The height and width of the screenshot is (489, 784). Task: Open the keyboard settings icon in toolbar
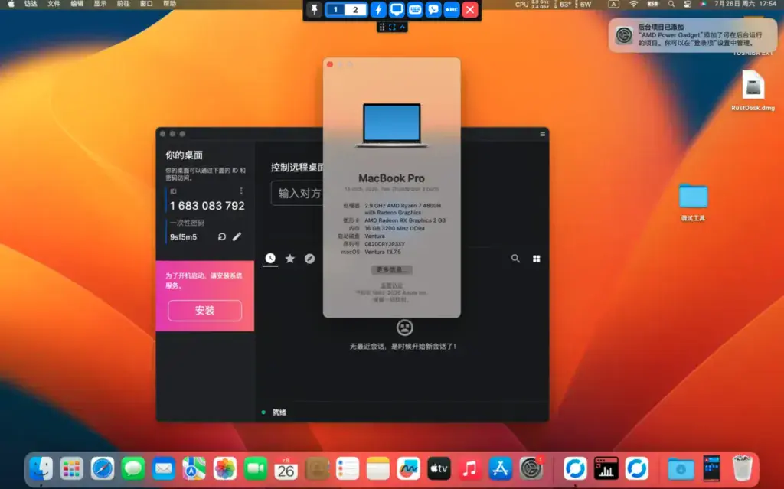point(415,9)
